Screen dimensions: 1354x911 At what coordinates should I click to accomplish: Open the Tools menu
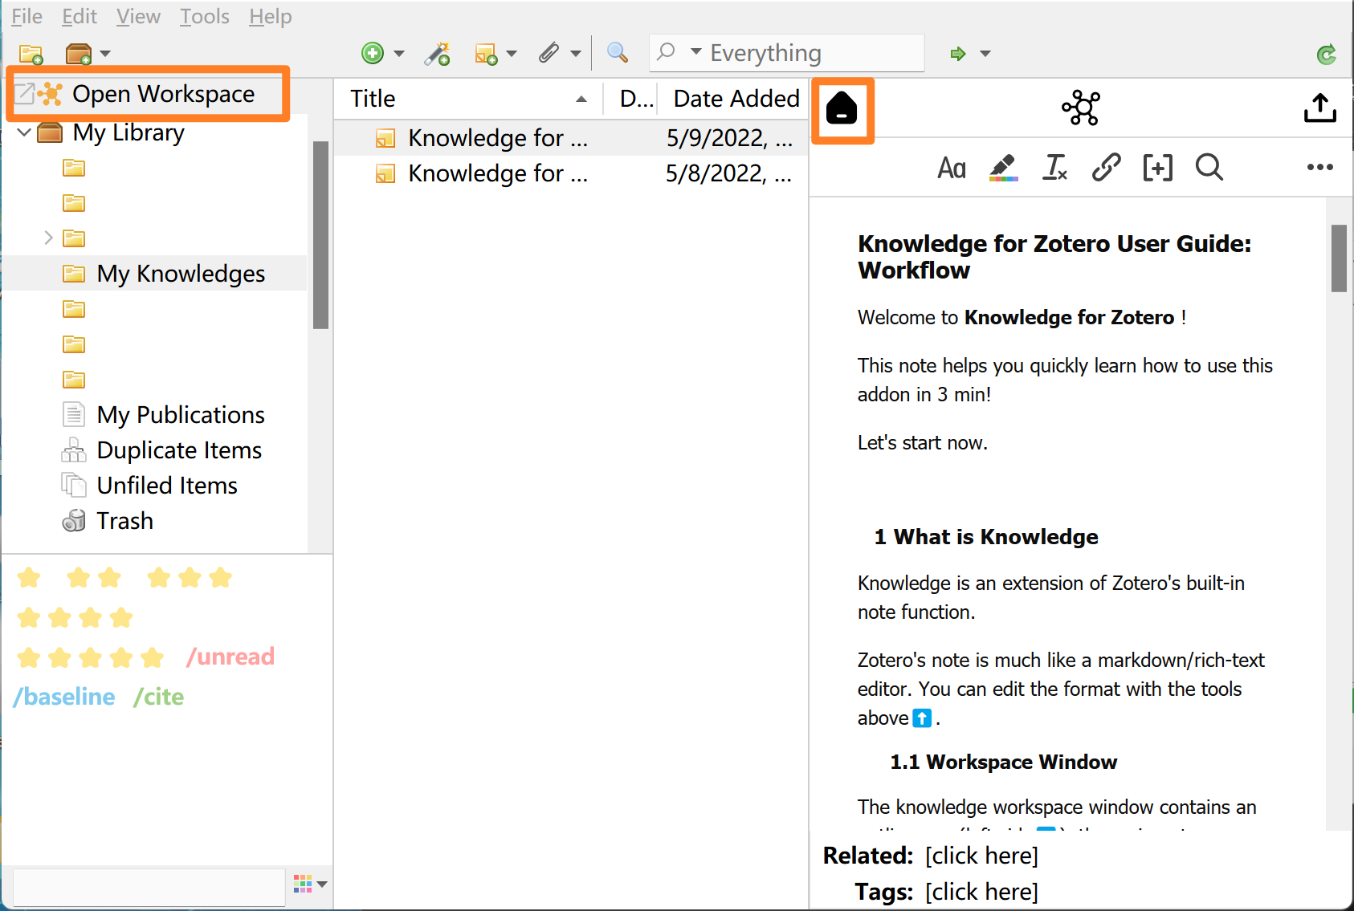204,16
